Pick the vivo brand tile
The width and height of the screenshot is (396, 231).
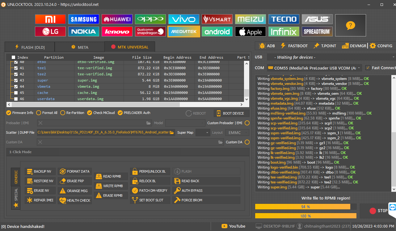point(184,19)
